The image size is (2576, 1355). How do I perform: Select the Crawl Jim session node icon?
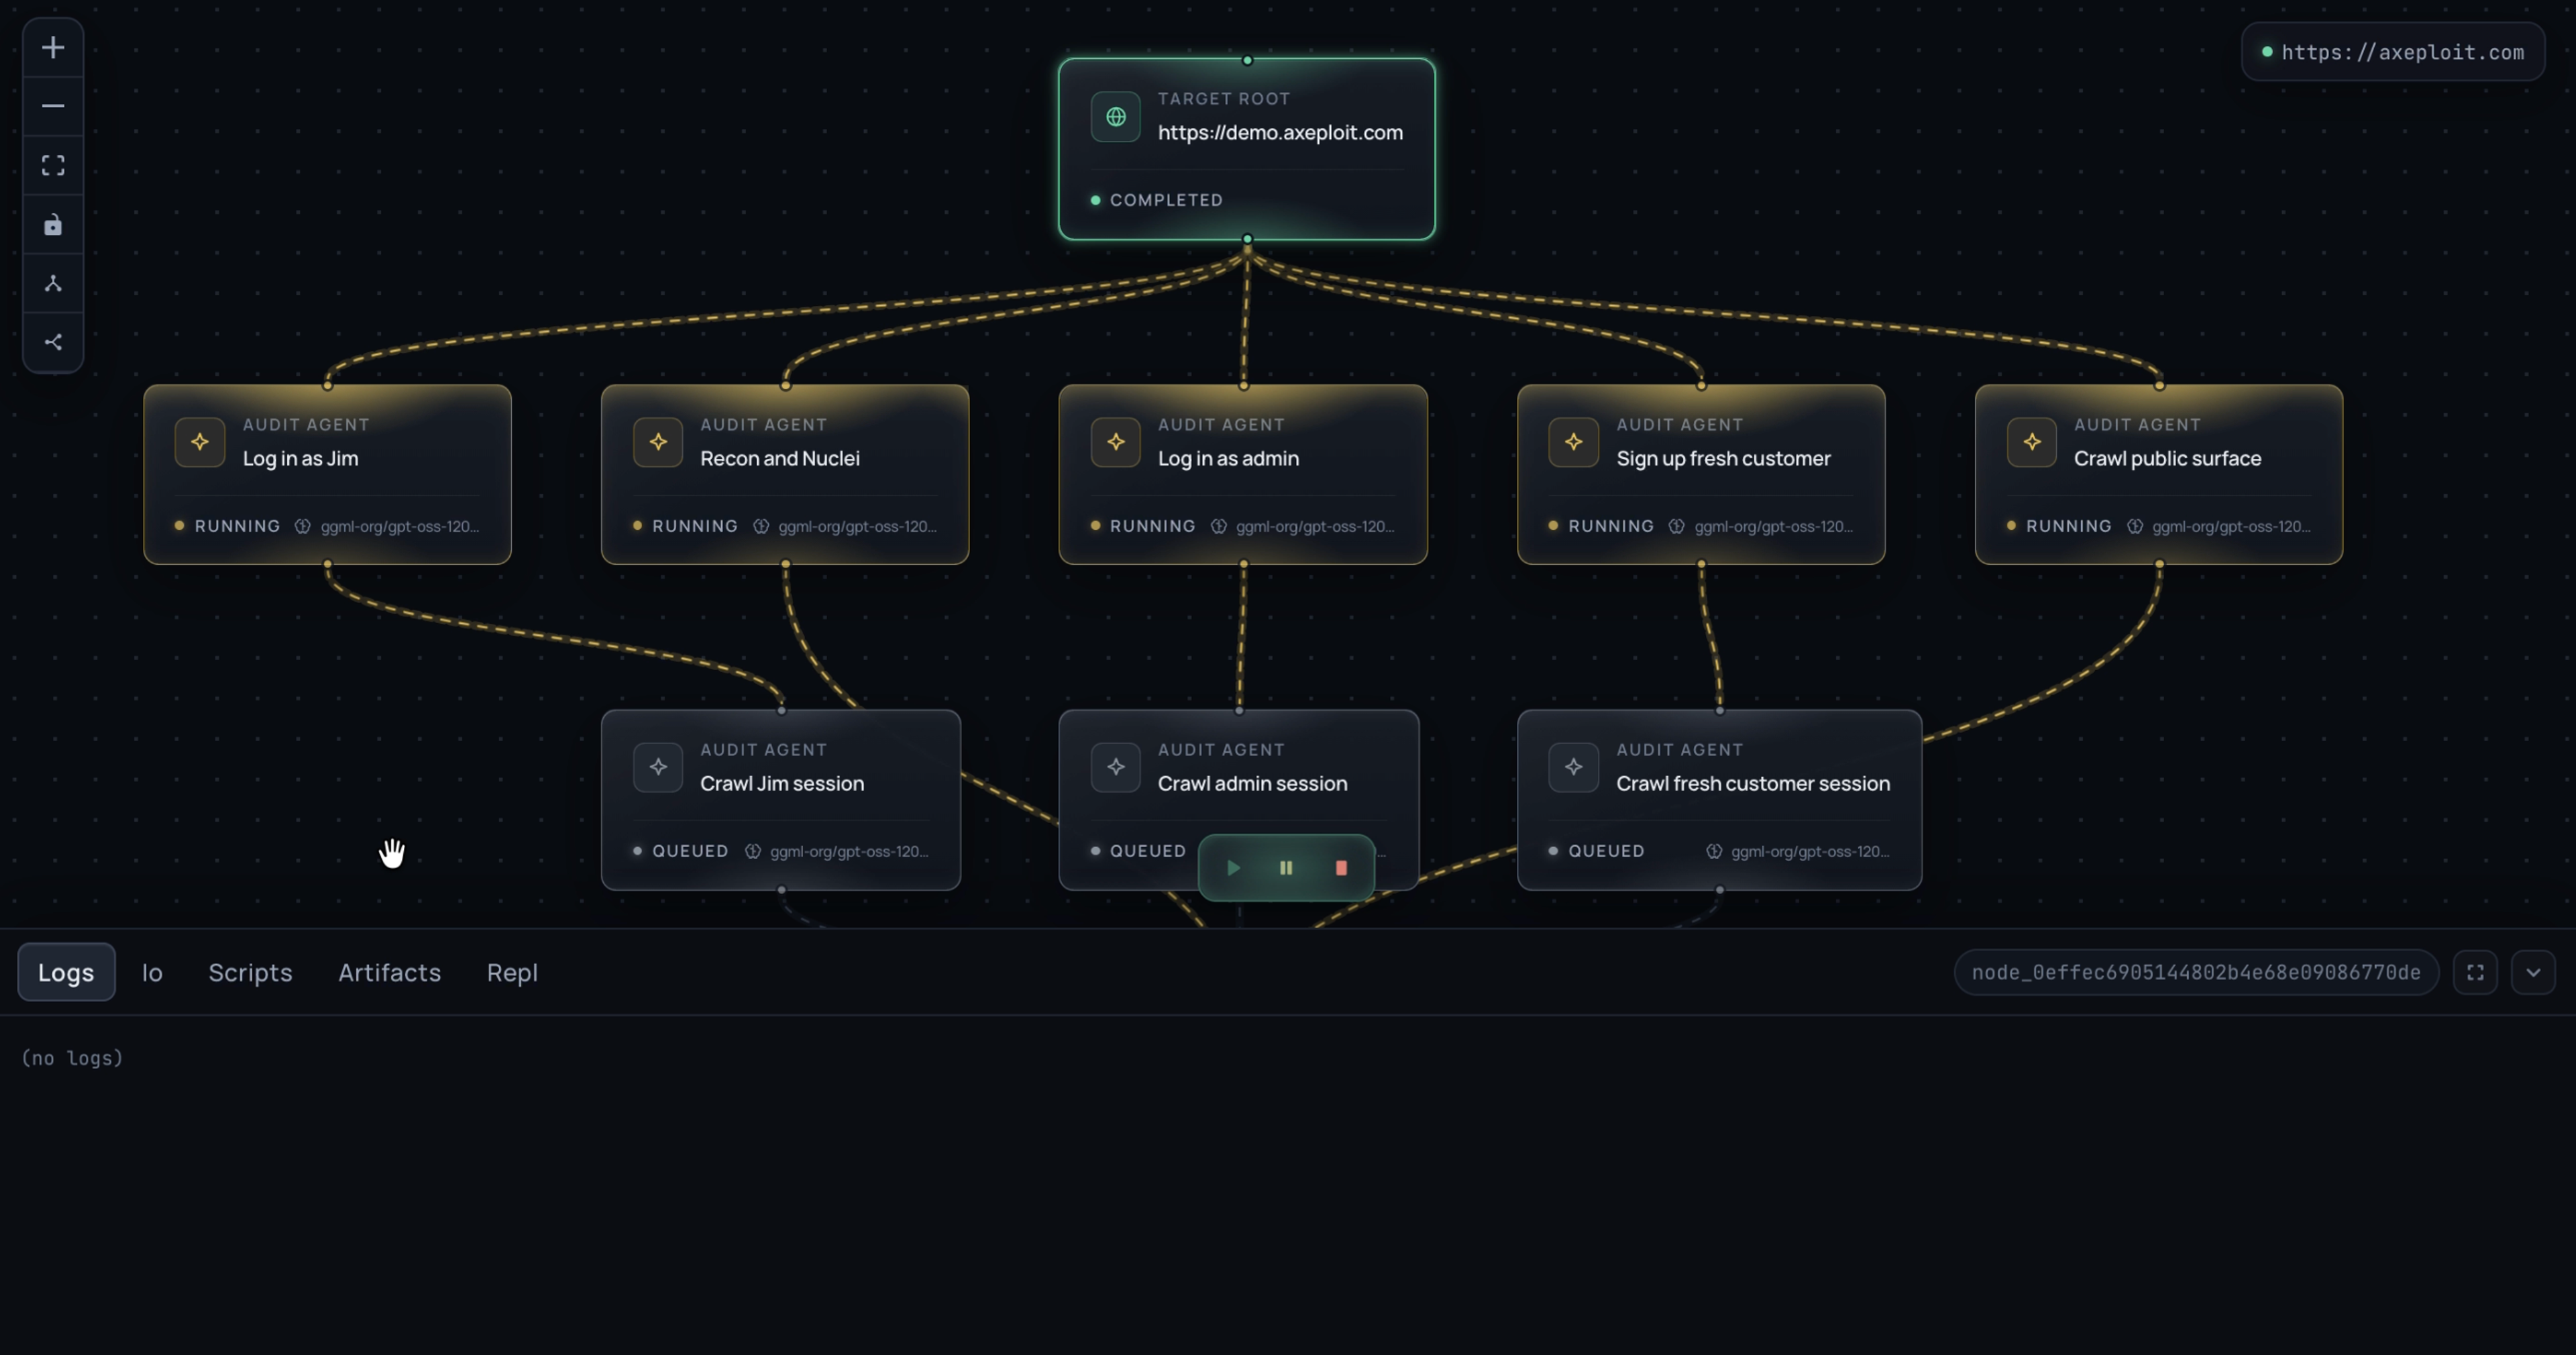coord(657,767)
